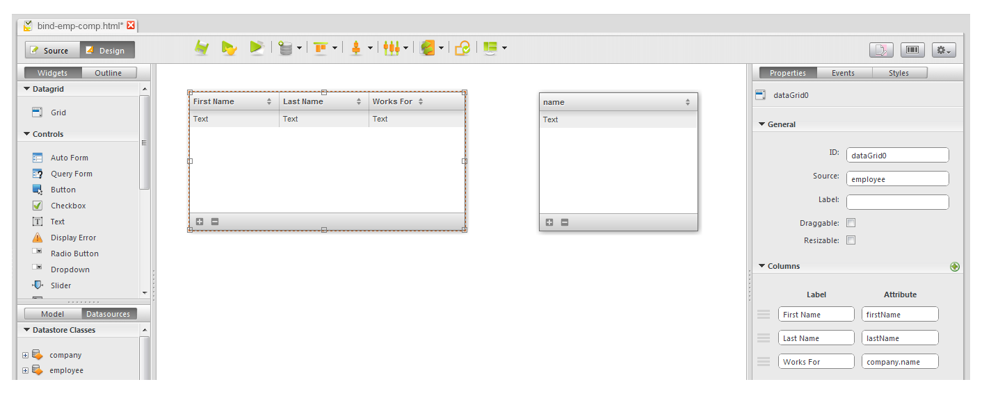
Task: Click plus button in the employee grid footer
Action: tap(200, 222)
